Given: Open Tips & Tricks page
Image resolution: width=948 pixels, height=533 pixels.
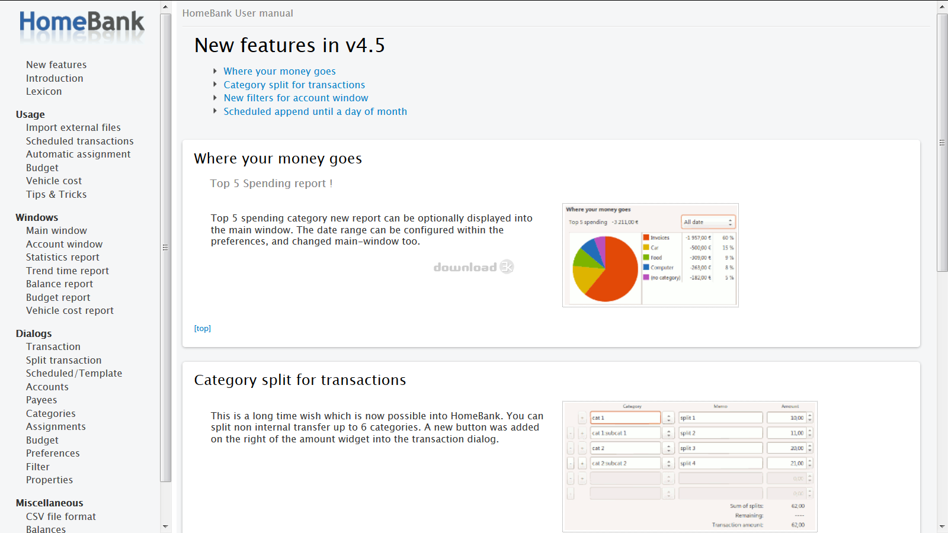Looking at the screenshot, I should (56, 194).
